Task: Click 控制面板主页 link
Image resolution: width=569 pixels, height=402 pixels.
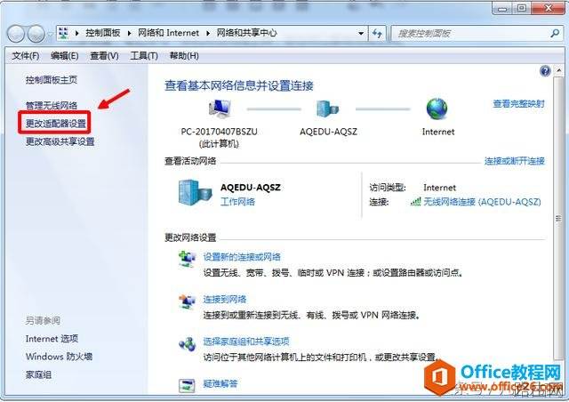Action: [52, 80]
